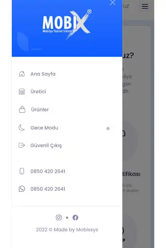Click the moon icon for Gece Modu
Image resolution: width=166 pixels, height=248 pixels.
point(21,128)
